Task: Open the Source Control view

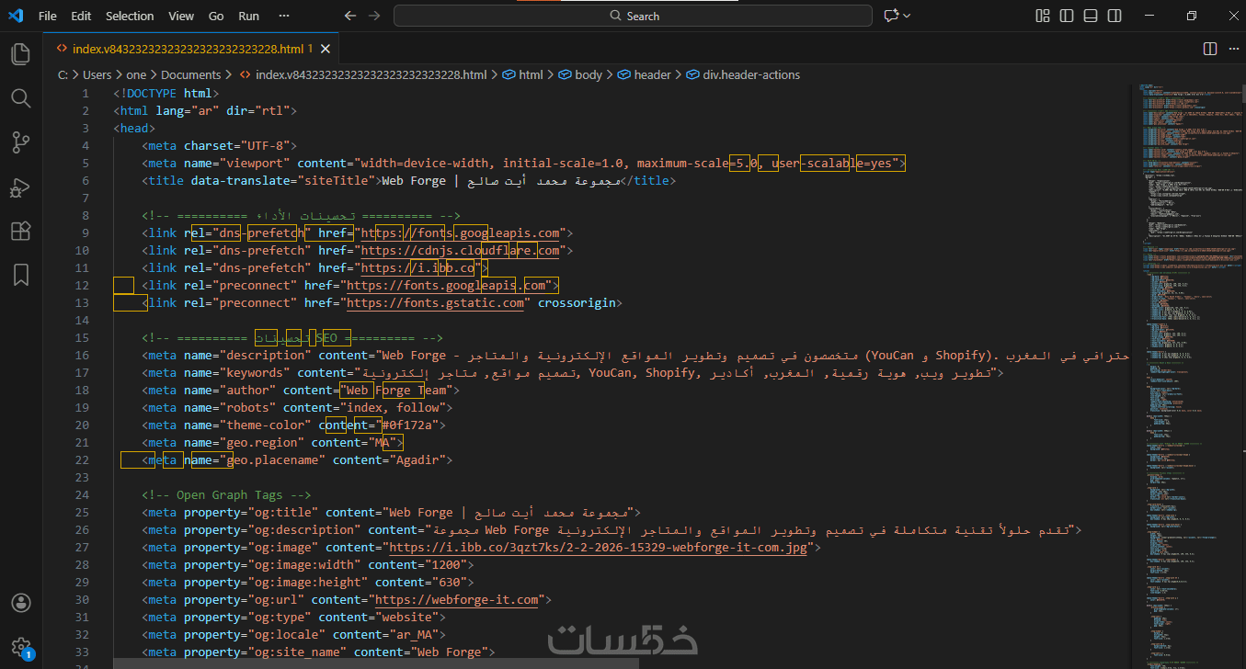Action: click(20, 142)
